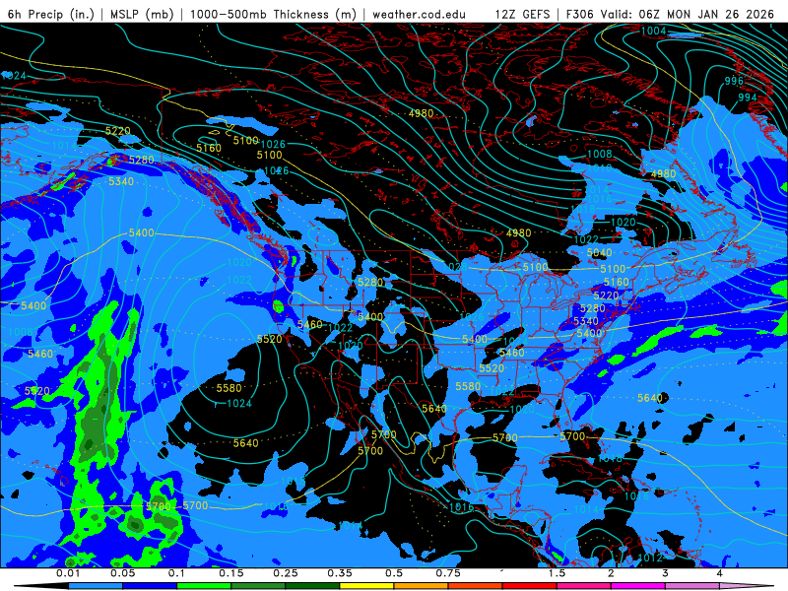The image size is (788, 591).
Task: Pick the medium green 0.15 legend swatch
Action: [258, 586]
